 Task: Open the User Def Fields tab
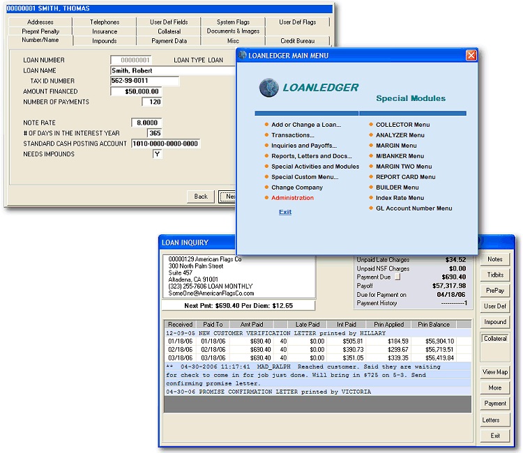pos(169,22)
